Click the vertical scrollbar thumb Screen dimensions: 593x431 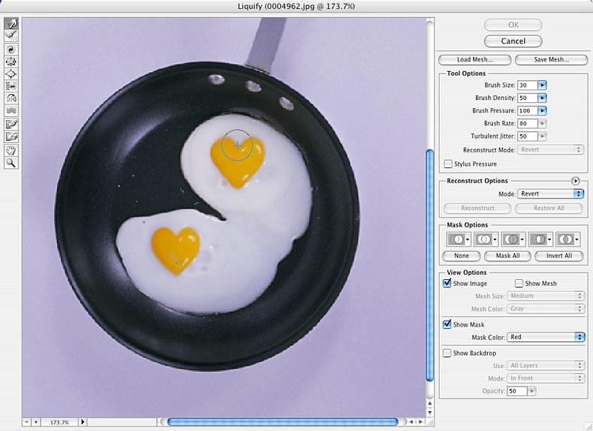(430, 266)
